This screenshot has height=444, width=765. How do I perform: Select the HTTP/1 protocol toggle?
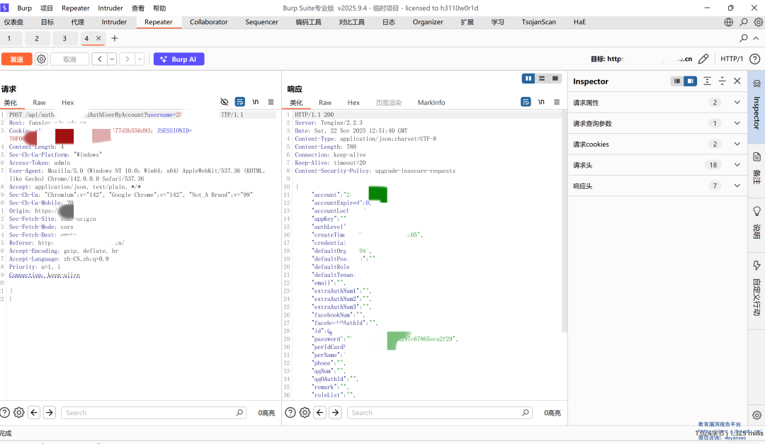pos(731,59)
